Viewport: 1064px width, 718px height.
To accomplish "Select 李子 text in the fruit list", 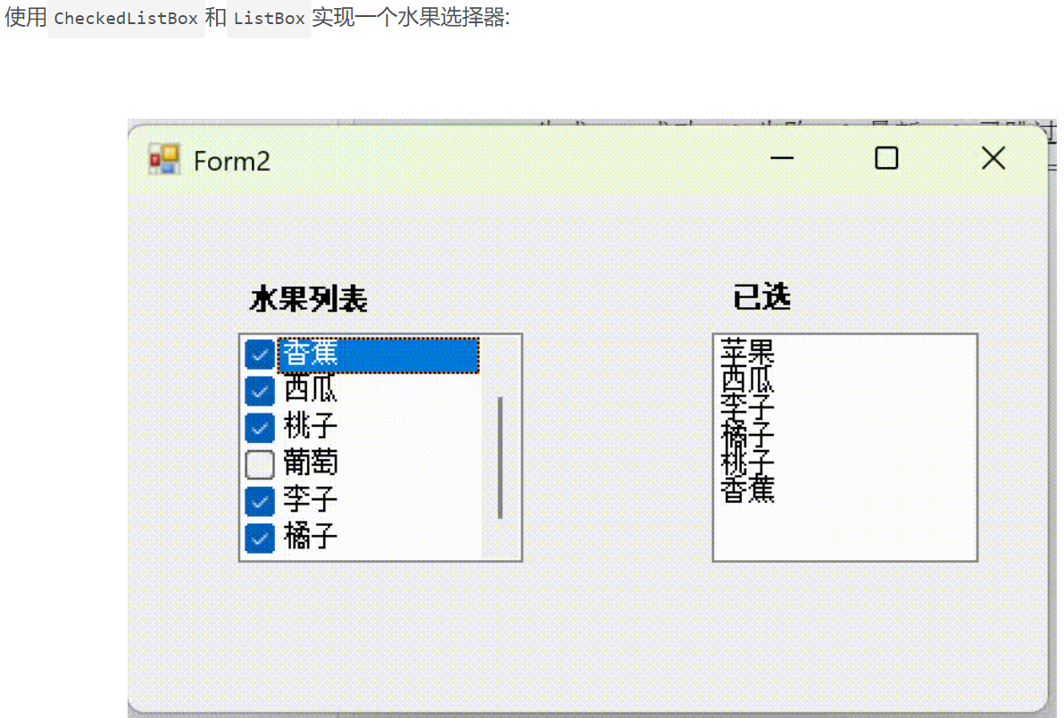I will [x=310, y=499].
